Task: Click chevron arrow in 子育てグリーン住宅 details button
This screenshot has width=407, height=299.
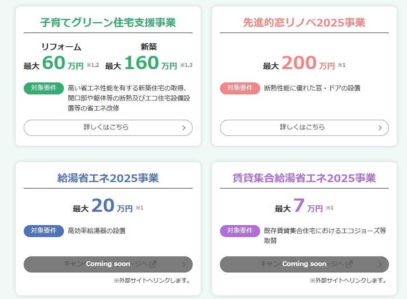Action: click(x=184, y=127)
